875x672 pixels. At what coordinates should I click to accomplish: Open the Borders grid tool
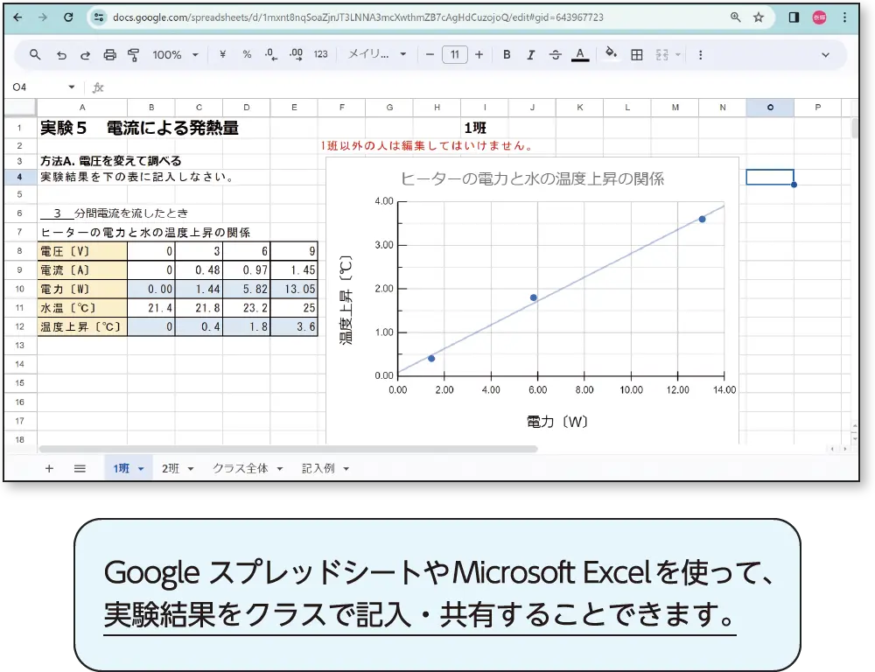pyautogui.click(x=637, y=55)
